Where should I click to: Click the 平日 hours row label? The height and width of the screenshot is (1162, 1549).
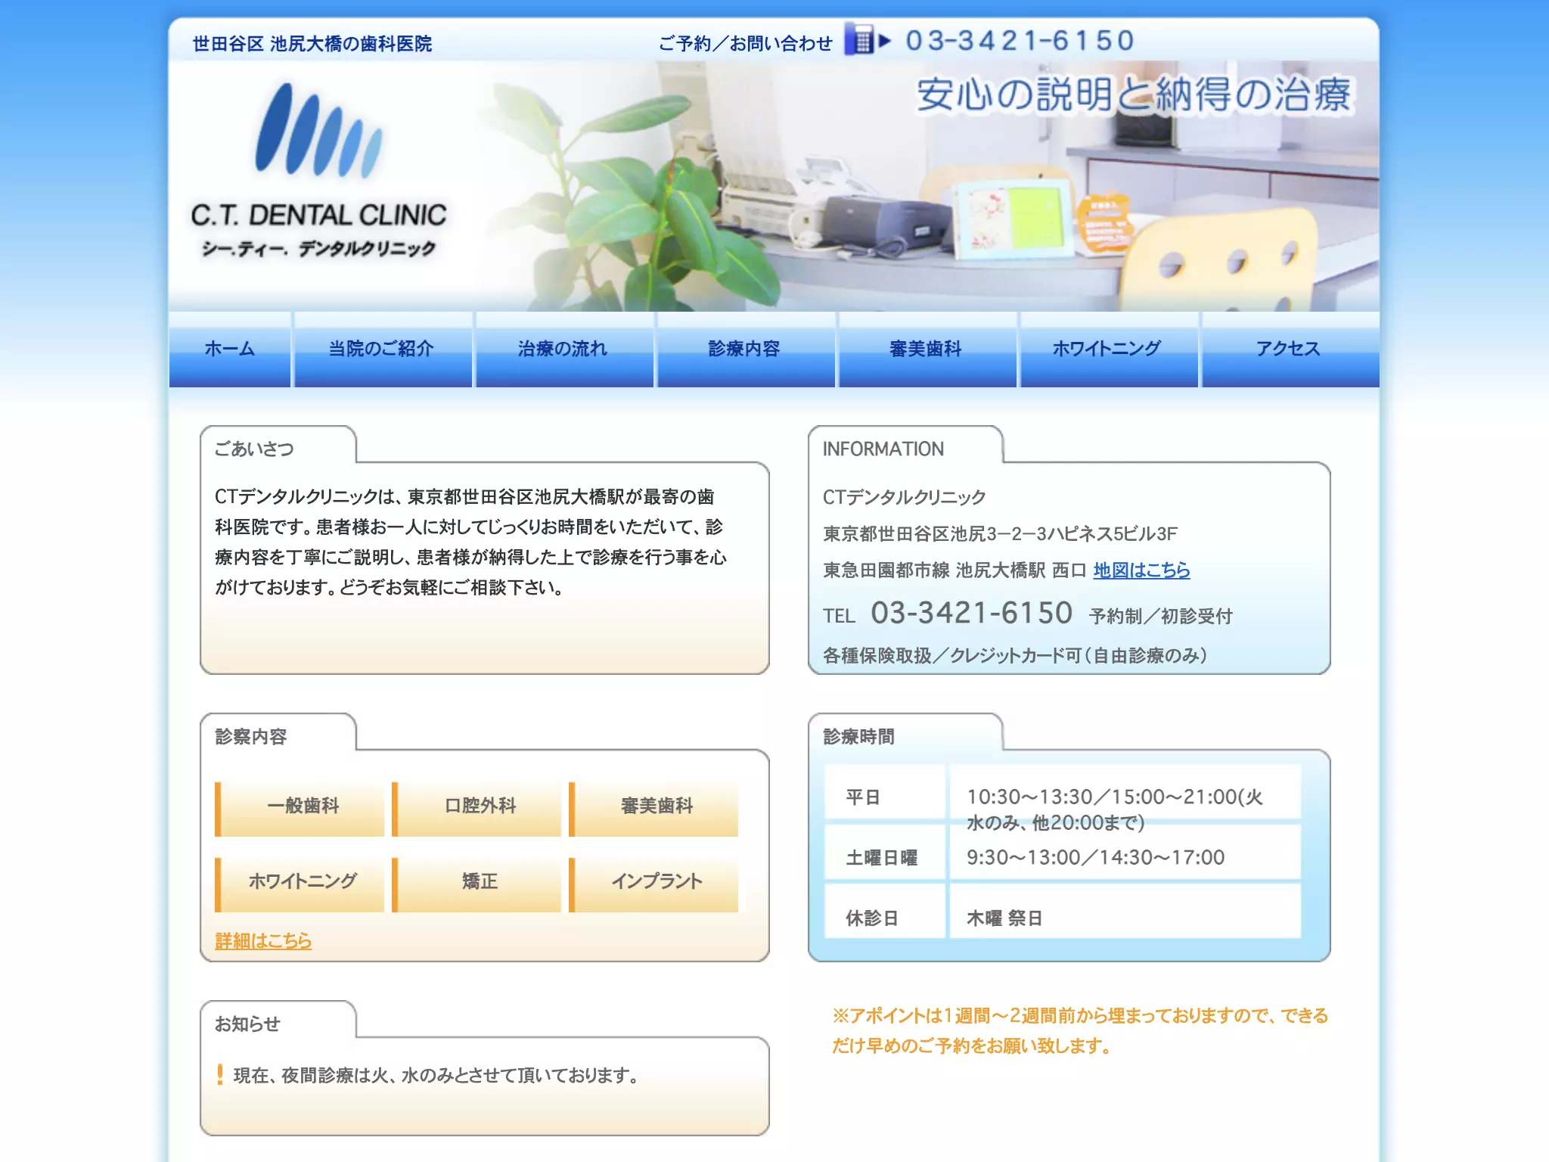click(863, 797)
